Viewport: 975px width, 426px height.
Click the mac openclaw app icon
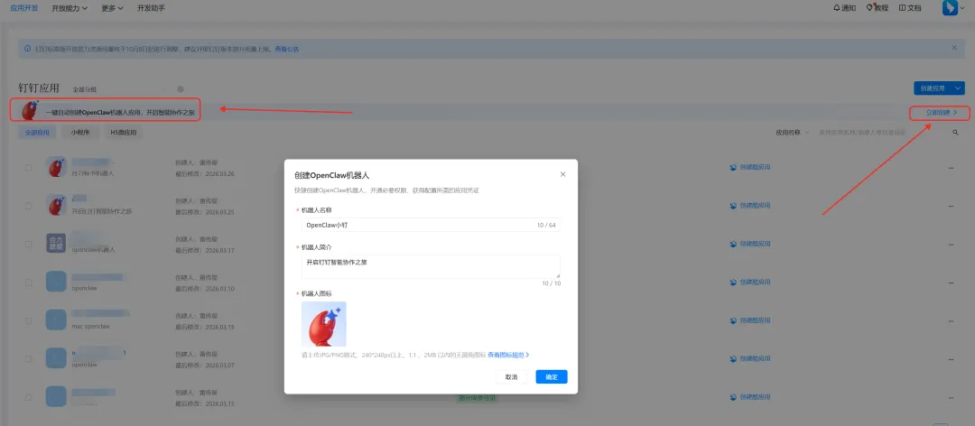pyautogui.click(x=56, y=319)
